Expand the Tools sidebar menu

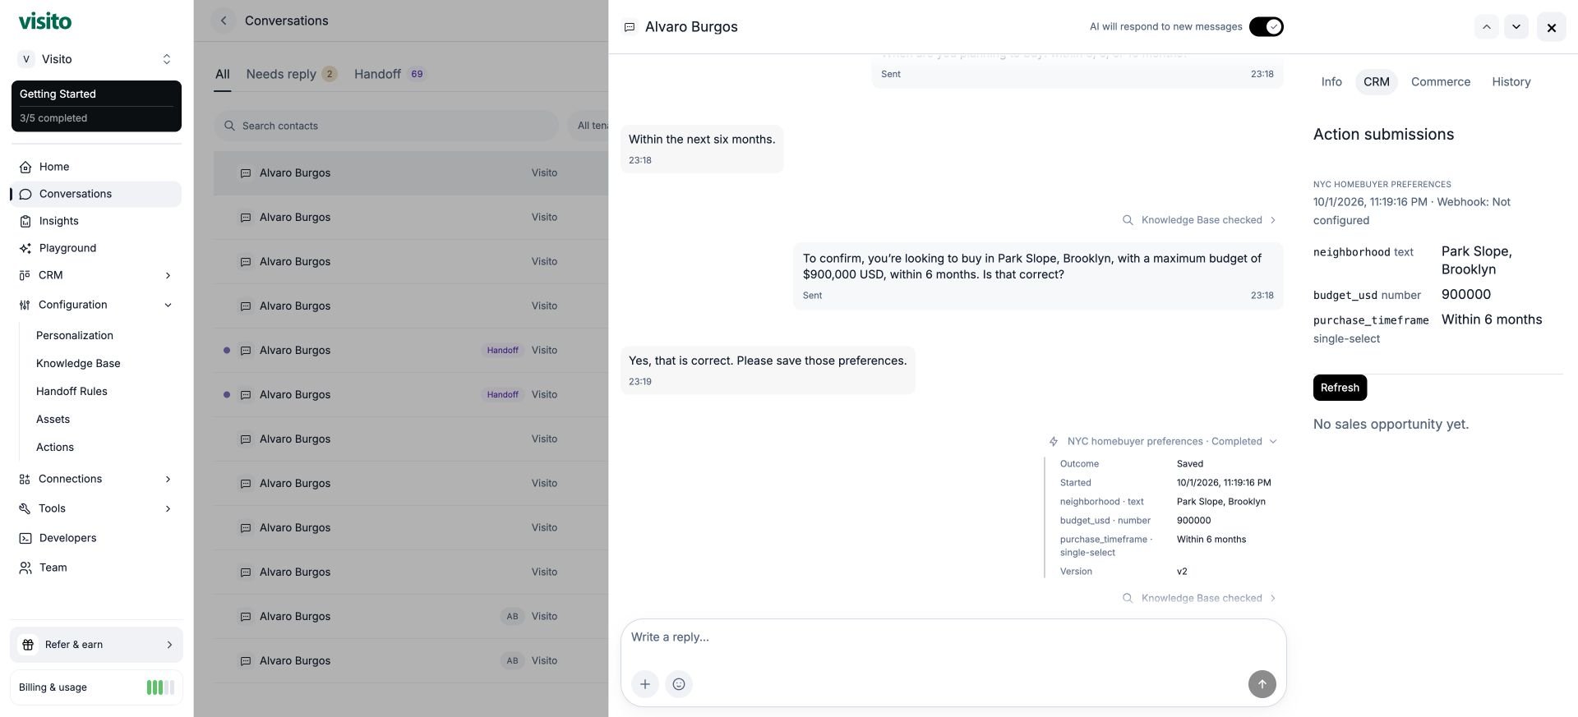tap(96, 508)
